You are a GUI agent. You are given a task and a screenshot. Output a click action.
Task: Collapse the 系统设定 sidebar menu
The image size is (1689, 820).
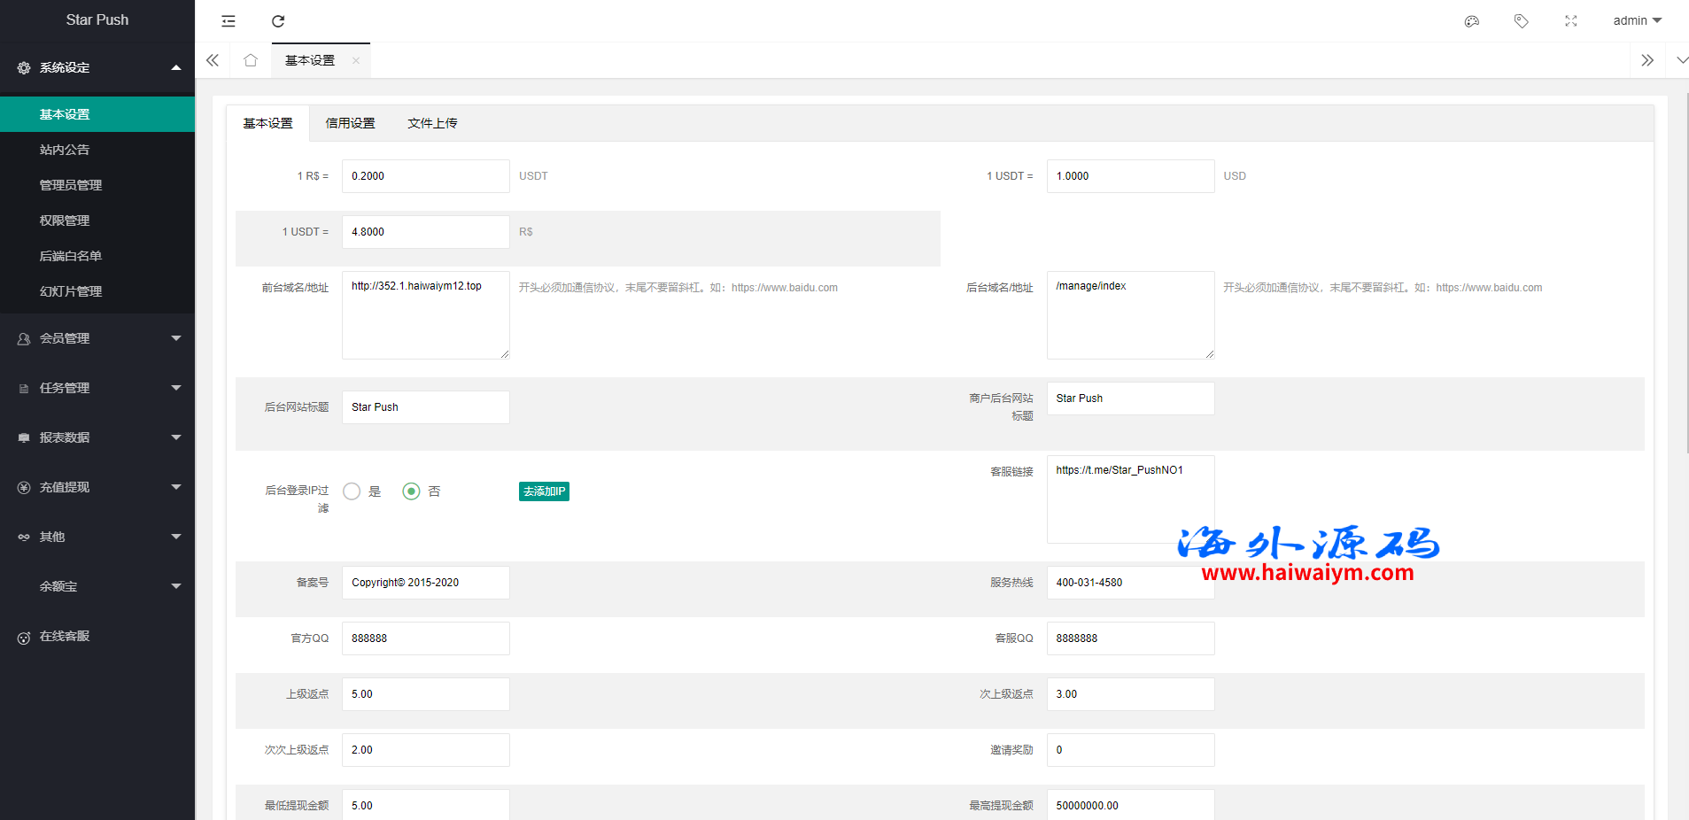97,67
